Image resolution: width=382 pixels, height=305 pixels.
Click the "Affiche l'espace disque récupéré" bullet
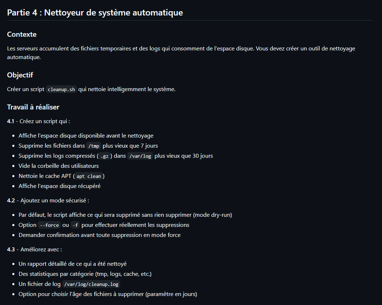click(x=60, y=186)
